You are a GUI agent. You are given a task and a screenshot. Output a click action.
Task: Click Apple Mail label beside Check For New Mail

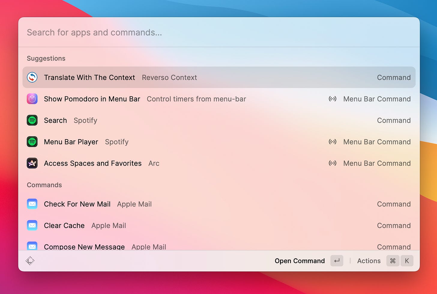[134, 204]
